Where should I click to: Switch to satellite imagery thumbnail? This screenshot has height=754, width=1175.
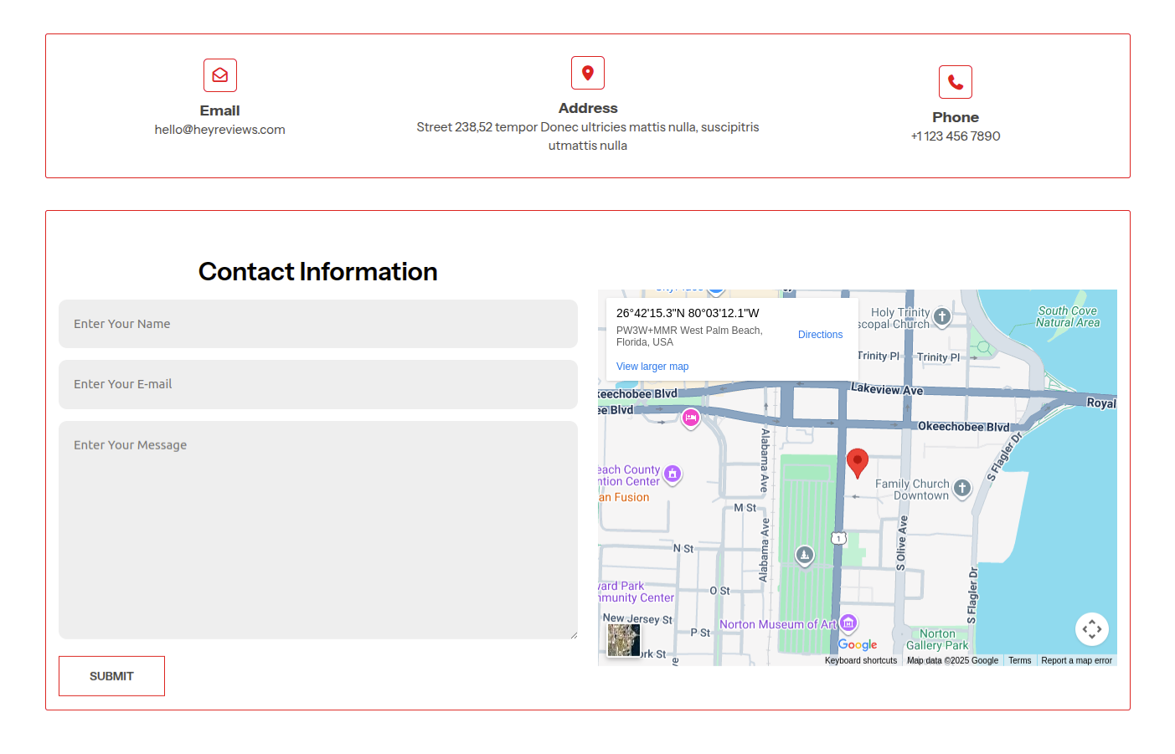point(623,640)
